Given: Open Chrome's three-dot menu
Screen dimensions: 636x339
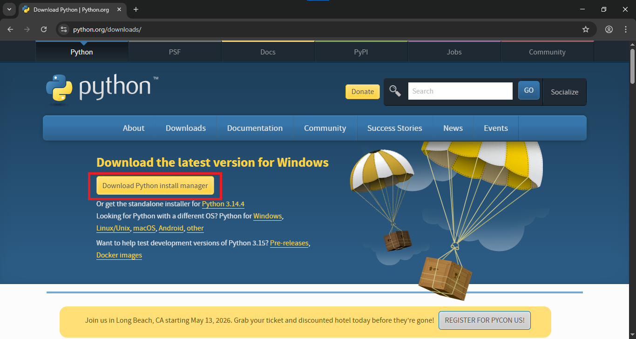Looking at the screenshot, I should click(x=626, y=29).
